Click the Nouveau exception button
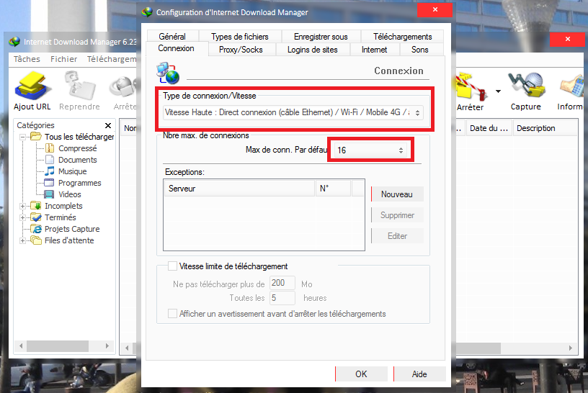 [397, 194]
